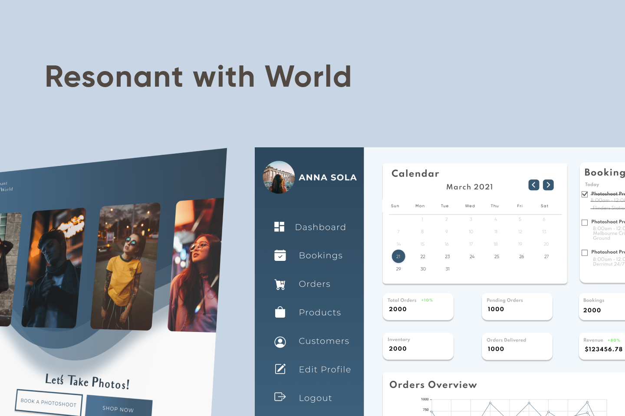The height and width of the screenshot is (416, 625).
Task: Click the Products bag icon
Action: pyautogui.click(x=280, y=312)
